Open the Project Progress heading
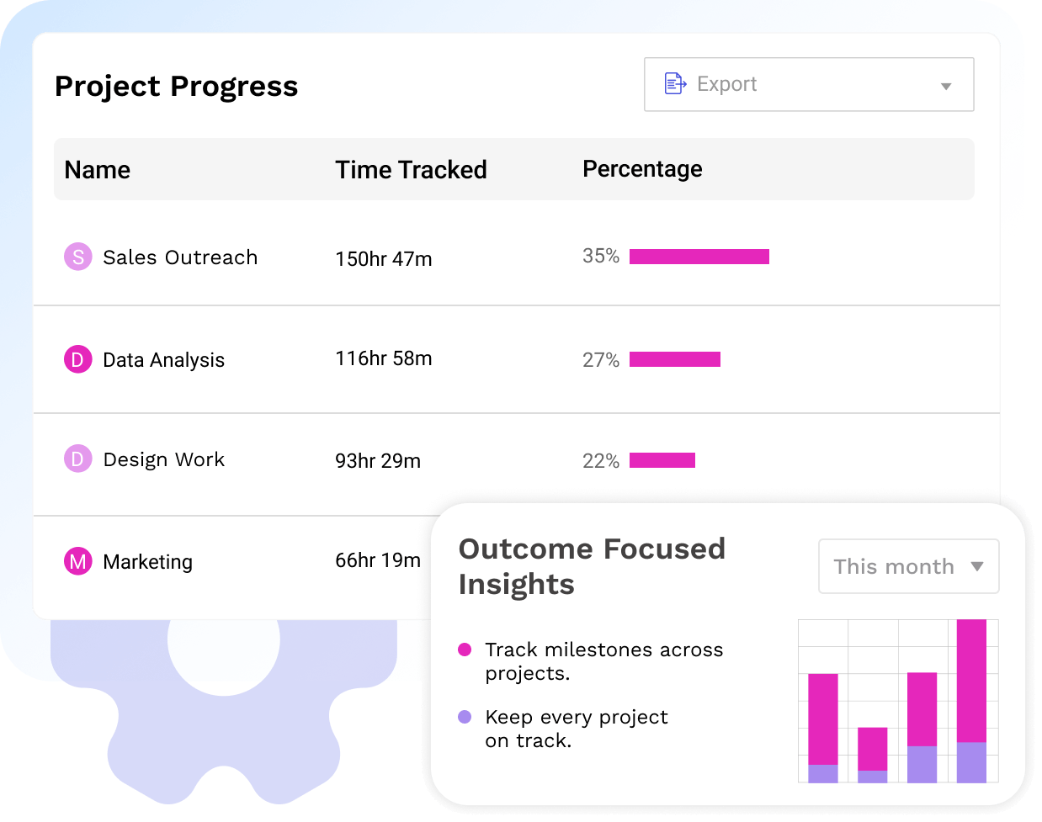Image resolution: width=1042 pixels, height=822 pixels. [x=176, y=86]
